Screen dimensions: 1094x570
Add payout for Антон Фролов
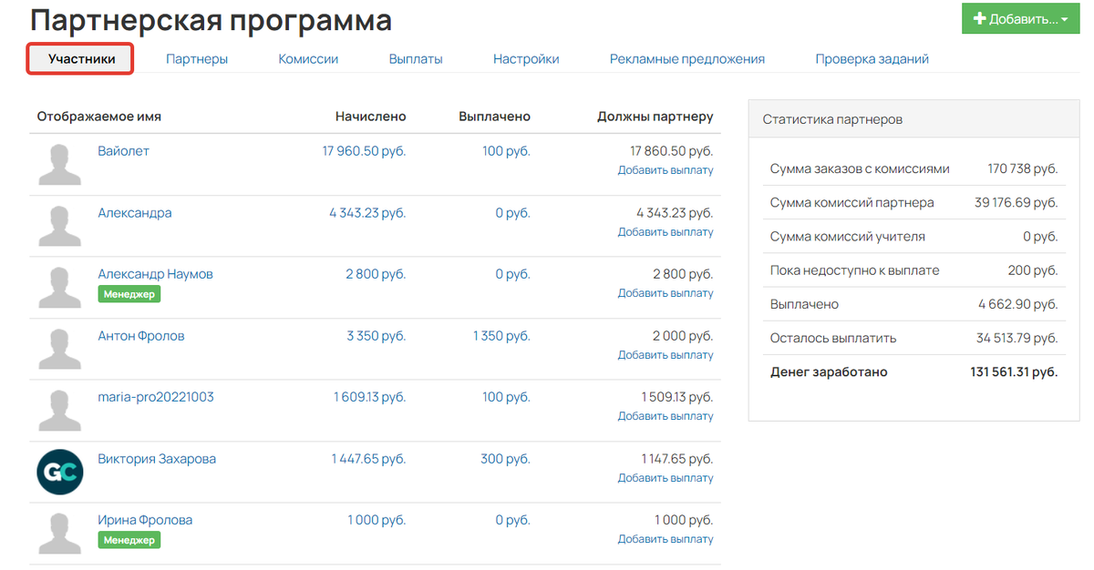666,355
